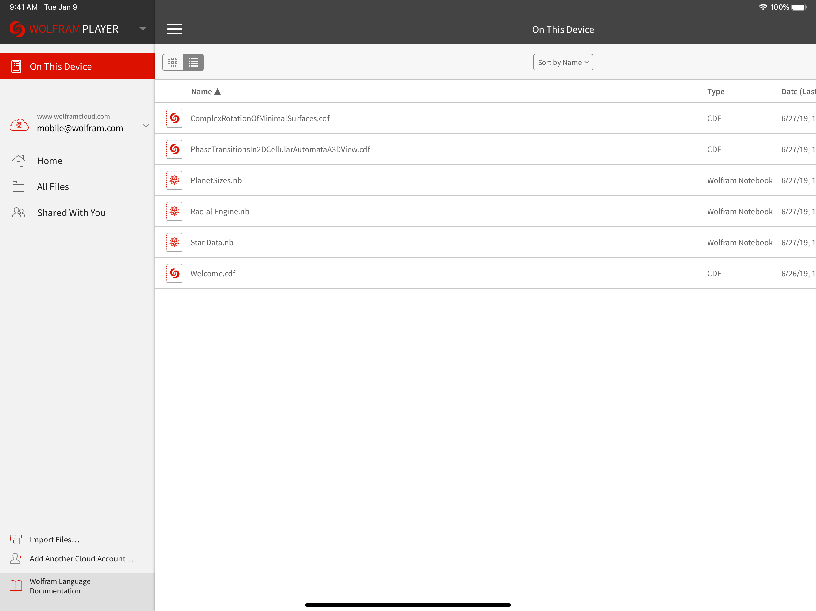Click the Radial Engine.nb notebook icon
816x611 pixels.
(x=174, y=211)
